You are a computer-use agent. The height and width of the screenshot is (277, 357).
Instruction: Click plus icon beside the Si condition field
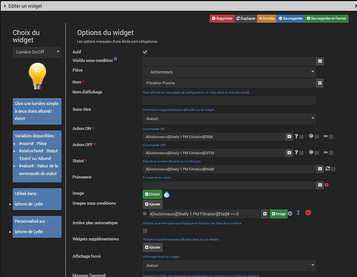pyautogui.click(x=264, y=214)
